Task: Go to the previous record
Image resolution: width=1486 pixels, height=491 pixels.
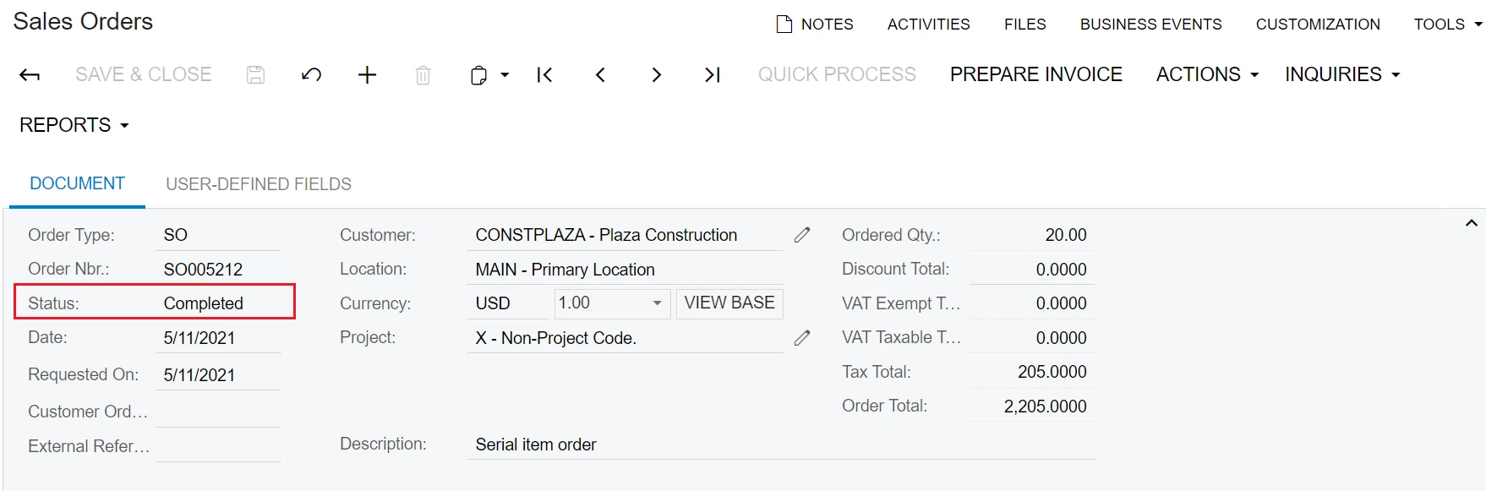Action: [600, 75]
